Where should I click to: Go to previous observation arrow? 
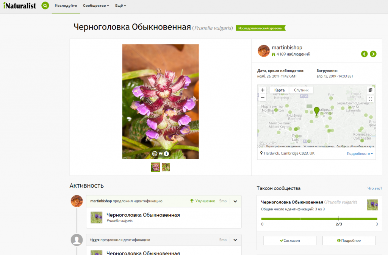[x=364, y=54]
